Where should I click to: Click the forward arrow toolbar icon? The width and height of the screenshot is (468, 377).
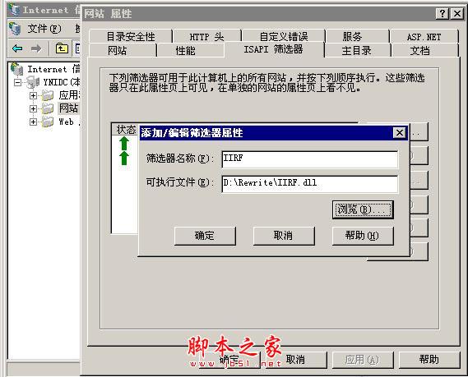pyautogui.click(x=36, y=48)
